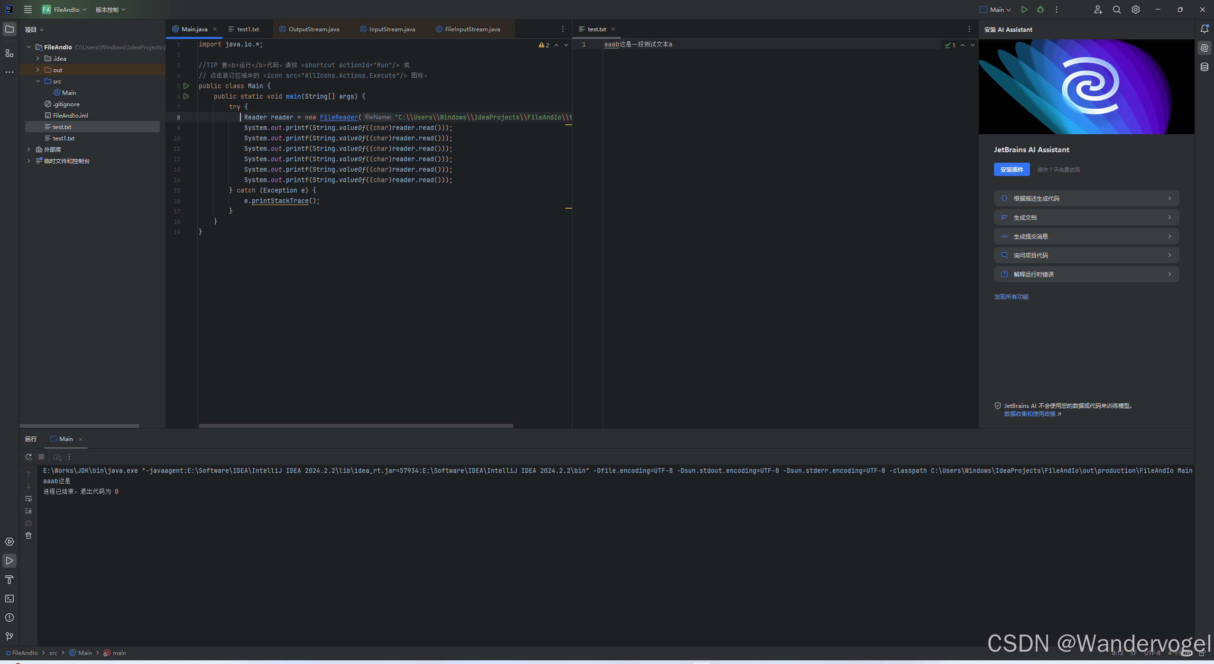1214x664 pixels.
Task: Expand the out folder in tree
Action: (38, 70)
